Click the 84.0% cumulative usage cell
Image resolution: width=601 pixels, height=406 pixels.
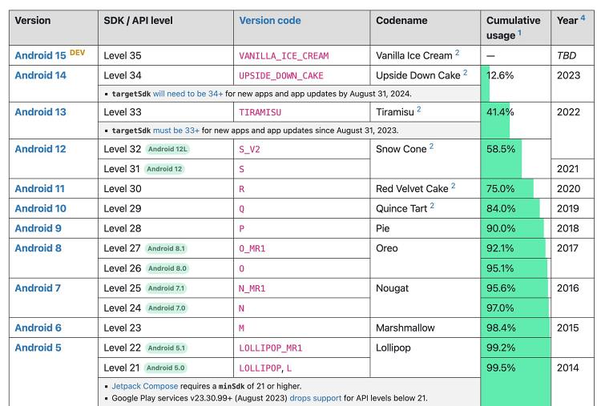515,209
